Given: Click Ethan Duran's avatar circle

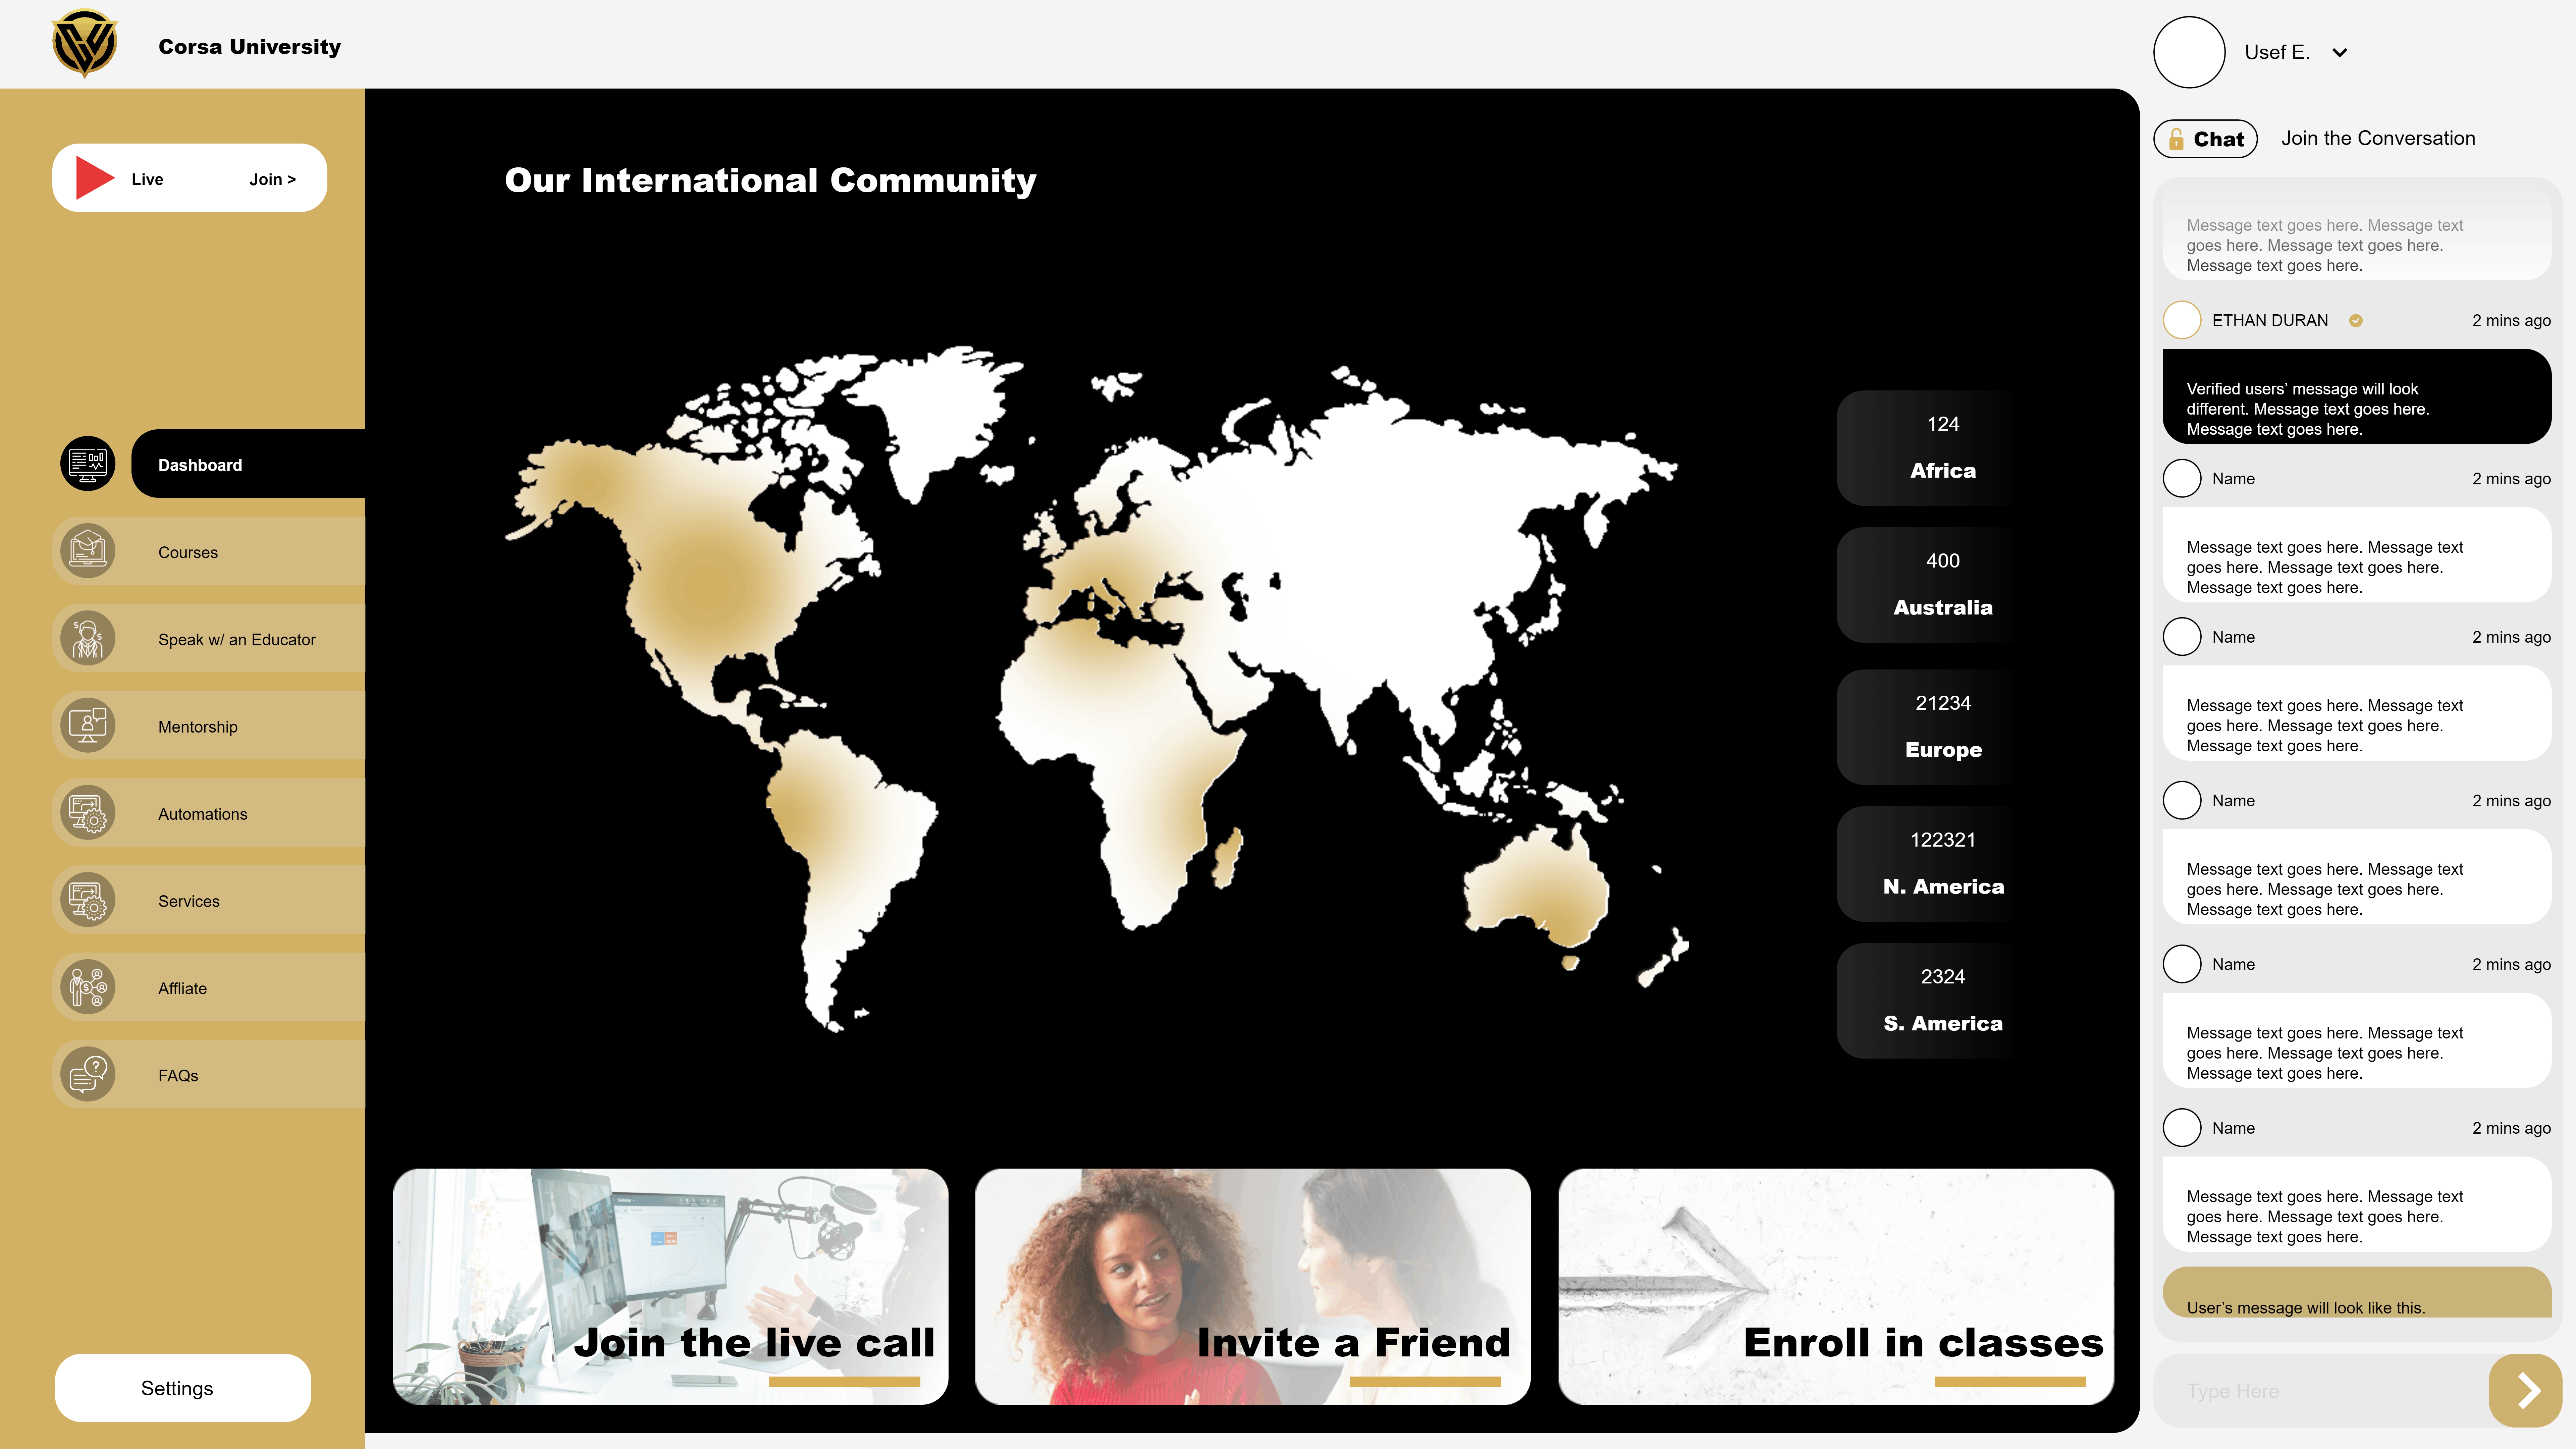Looking at the screenshot, I should point(2182,320).
